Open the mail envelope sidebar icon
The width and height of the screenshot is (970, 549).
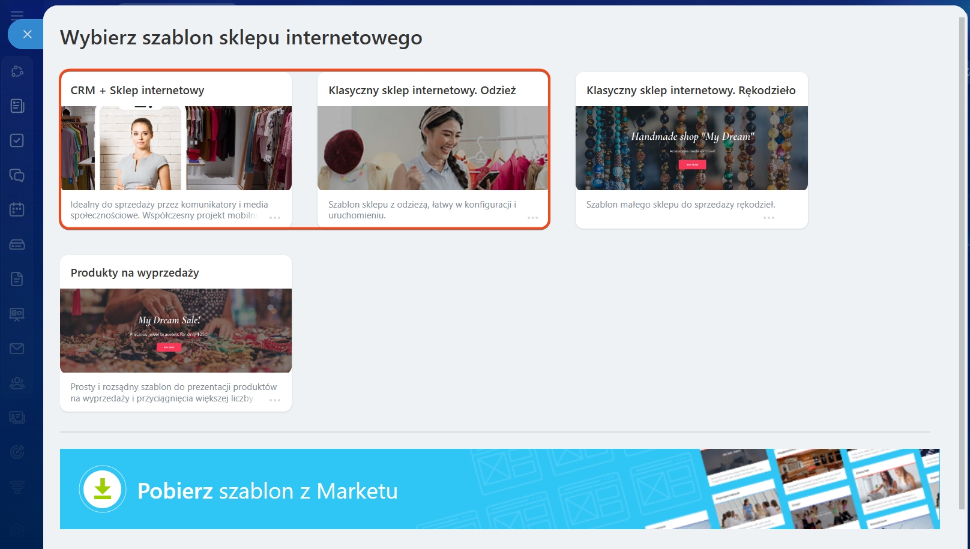pyautogui.click(x=17, y=349)
